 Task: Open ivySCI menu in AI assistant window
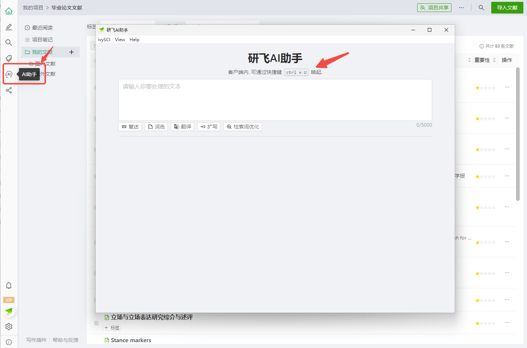(104, 40)
